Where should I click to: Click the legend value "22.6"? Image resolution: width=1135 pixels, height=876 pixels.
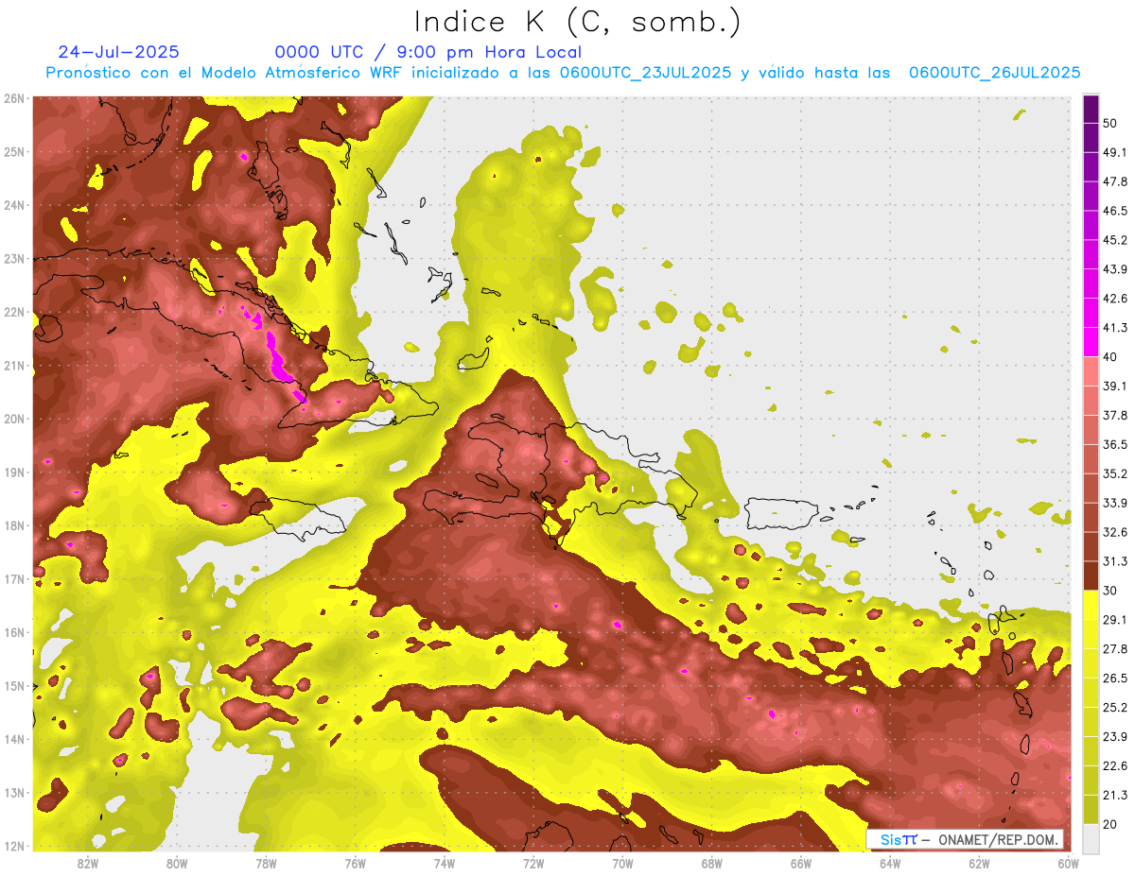pyautogui.click(x=1114, y=765)
